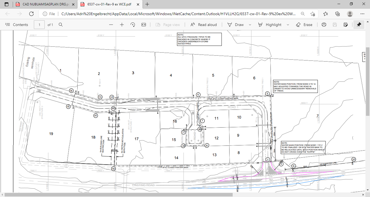370x197 pixels.
Task: Add this page to favorites
Action: 313,14
